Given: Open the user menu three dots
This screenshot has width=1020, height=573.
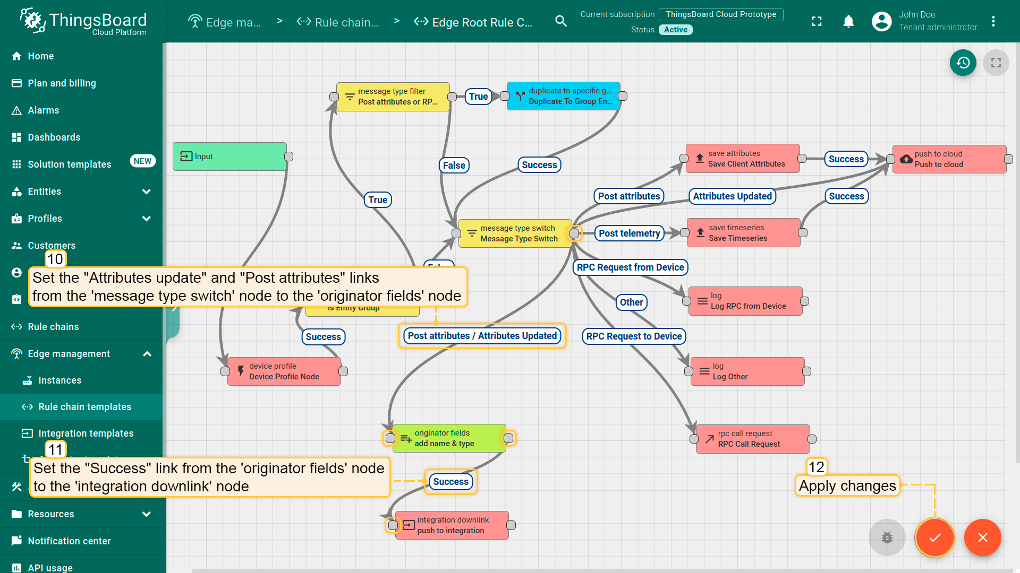Looking at the screenshot, I should (993, 21).
